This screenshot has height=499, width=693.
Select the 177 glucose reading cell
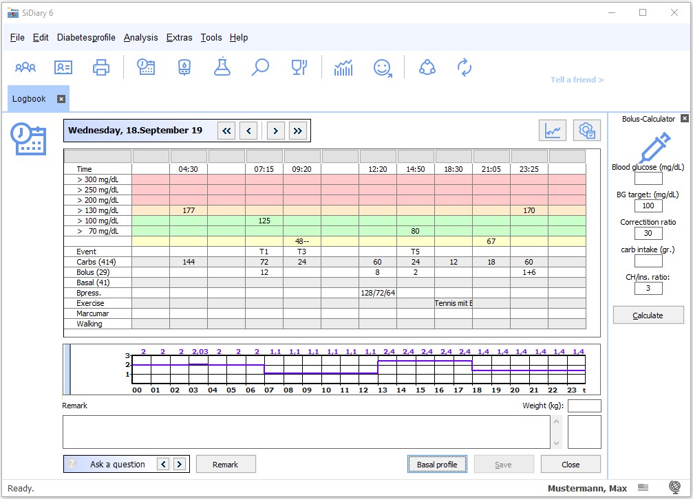point(189,210)
